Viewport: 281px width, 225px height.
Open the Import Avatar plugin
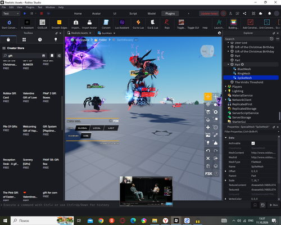tap(89, 24)
